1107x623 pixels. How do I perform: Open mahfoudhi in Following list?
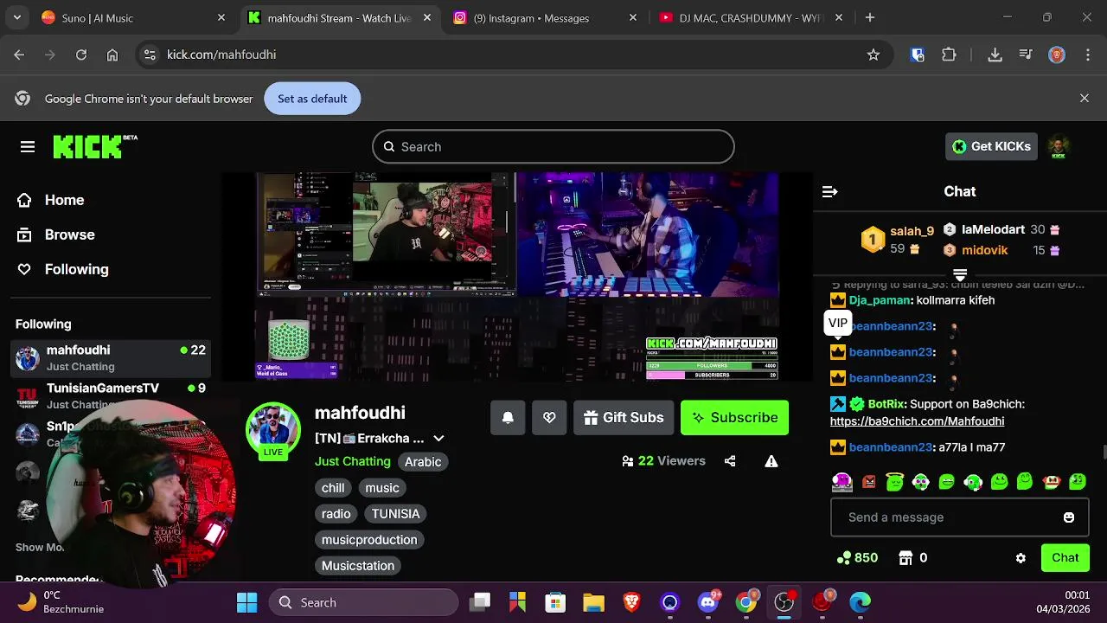[110, 357]
